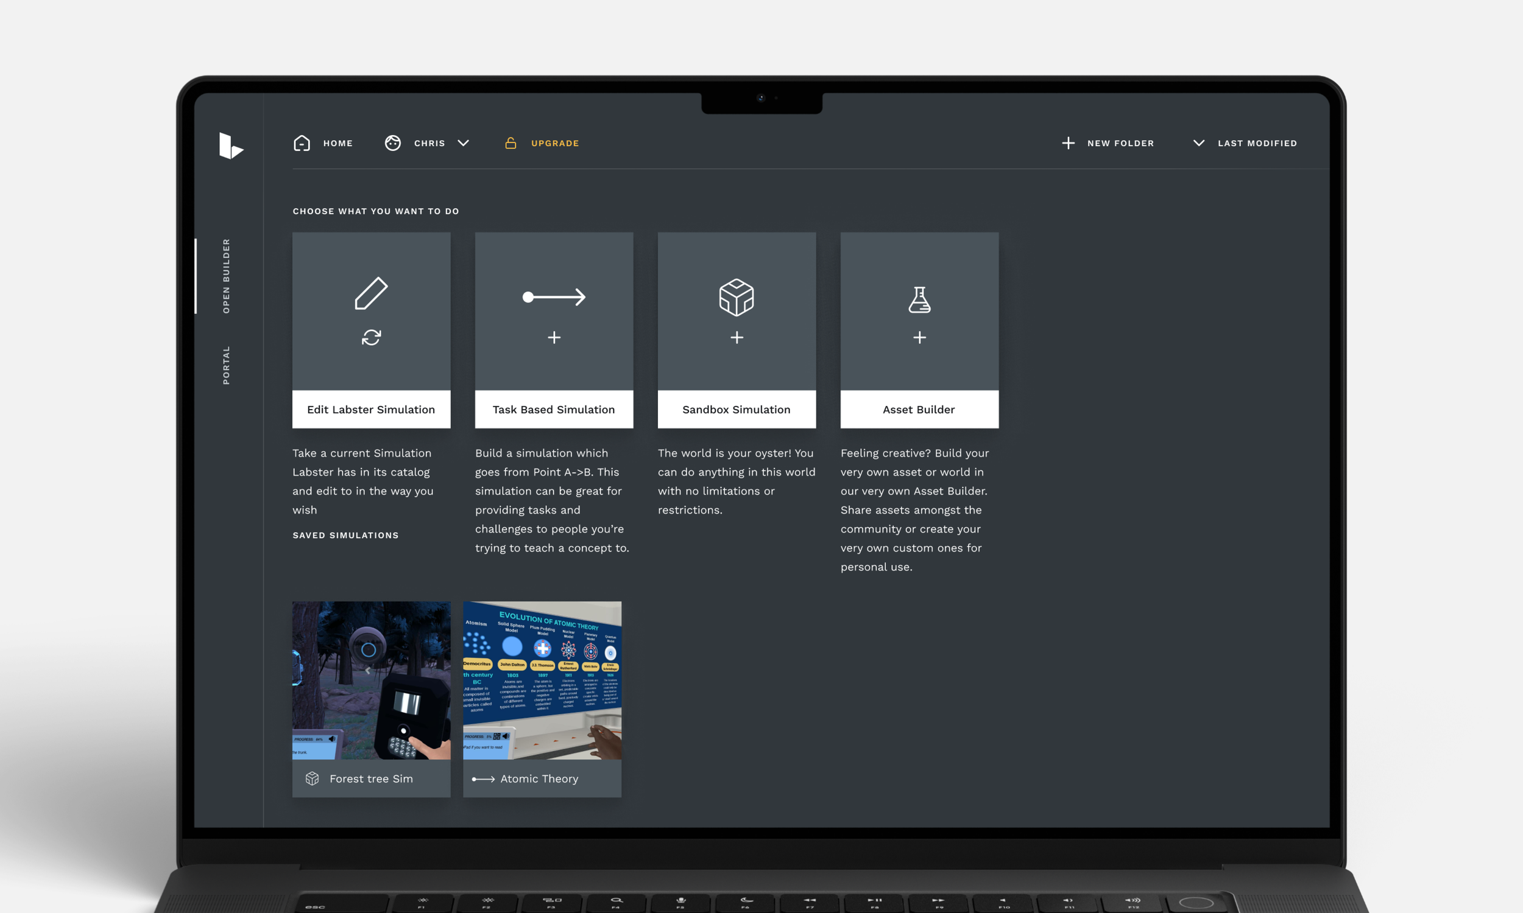1523x913 pixels.
Task: Click the cube icon on the Sandbox Simulation card
Action: coord(737,298)
